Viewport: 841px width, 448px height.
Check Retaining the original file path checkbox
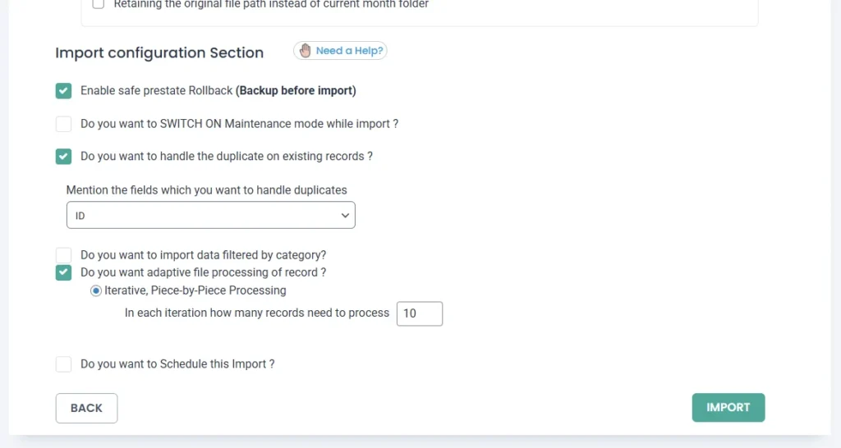coord(99,4)
